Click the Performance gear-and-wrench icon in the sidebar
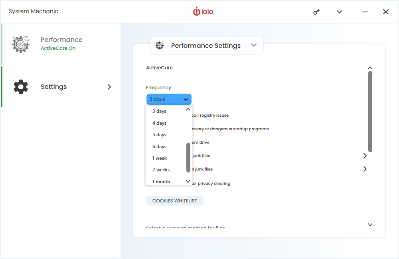The height and width of the screenshot is (259, 399). [x=21, y=44]
